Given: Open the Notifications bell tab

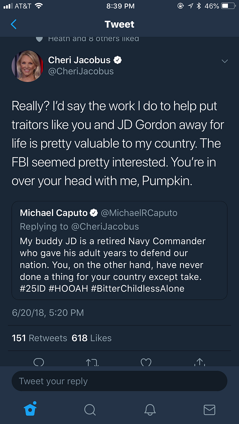Looking at the screenshot, I should click(150, 409).
